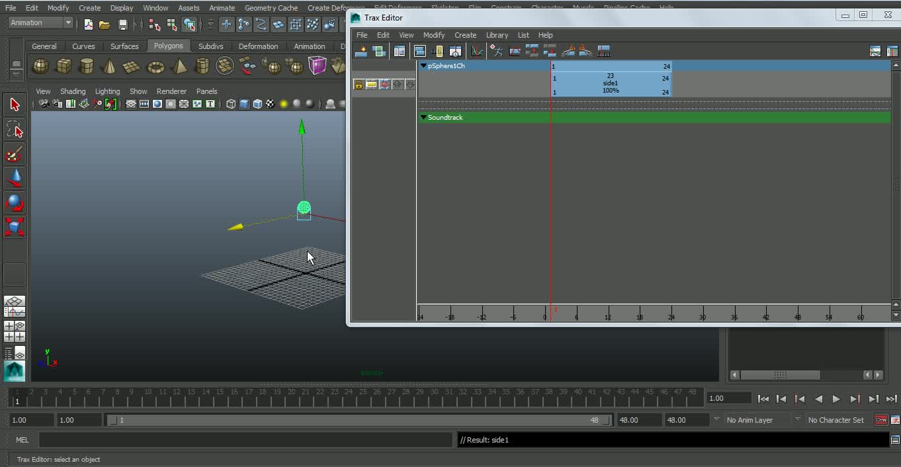Create a polygon torus from the shelf
This screenshot has width=901, height=467.
155,66
